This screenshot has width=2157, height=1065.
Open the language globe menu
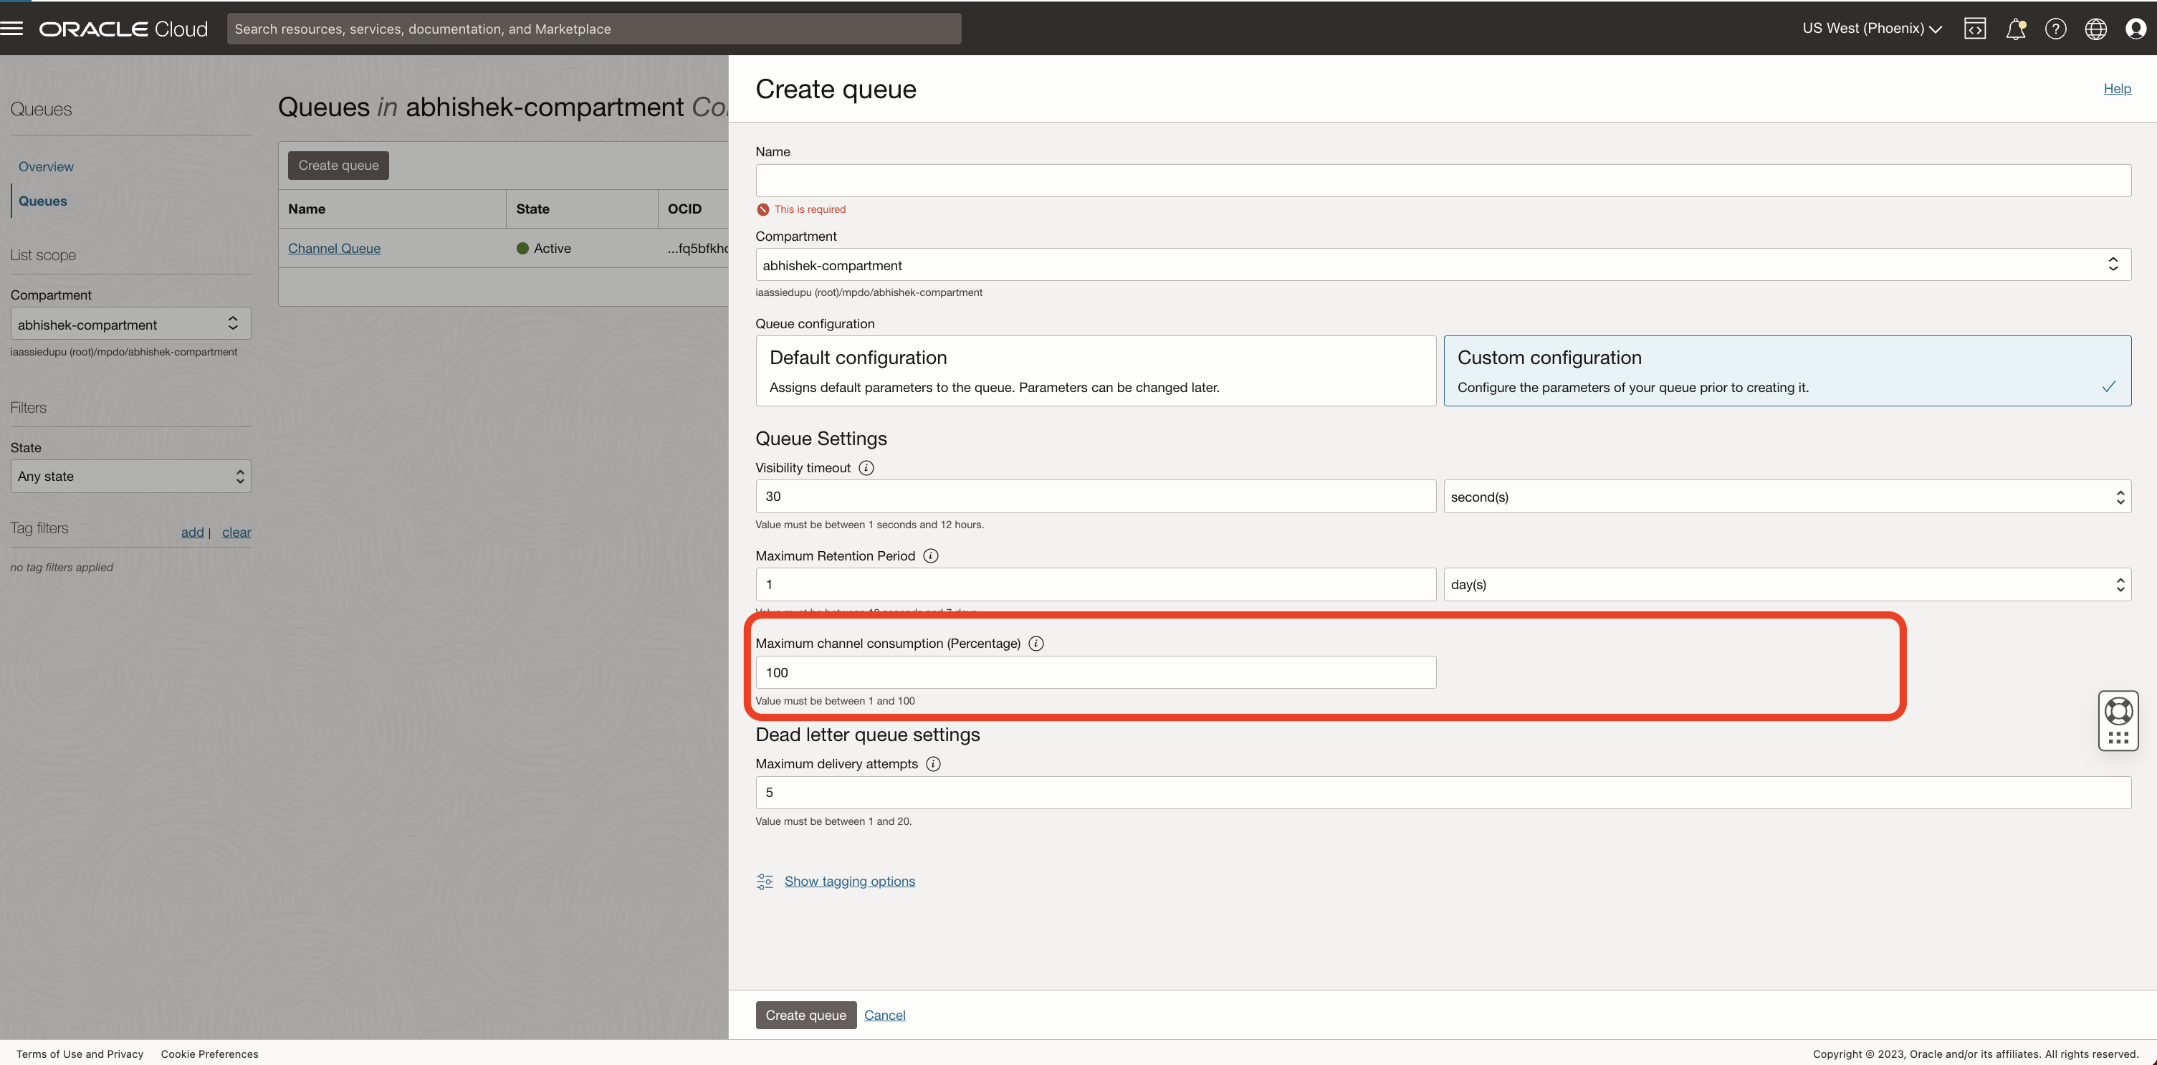pyautogui.click(x=2096, y=28)
